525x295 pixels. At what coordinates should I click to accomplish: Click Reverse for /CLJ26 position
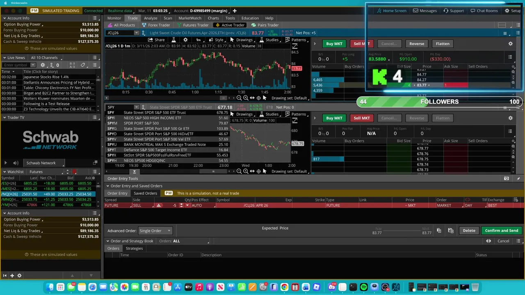pyautogui.click(x=417, y=43)
